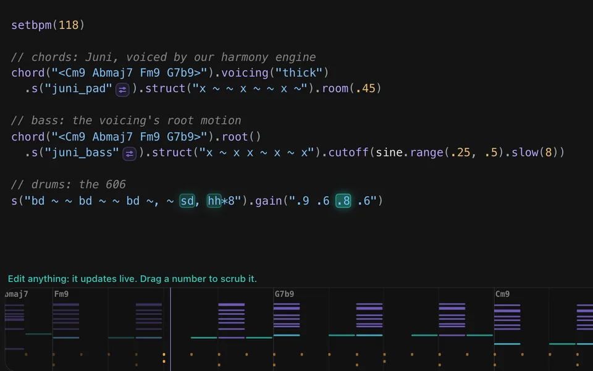Click the vertical playhead line in the timeline
593x371 pixels.
click(170, 330)
